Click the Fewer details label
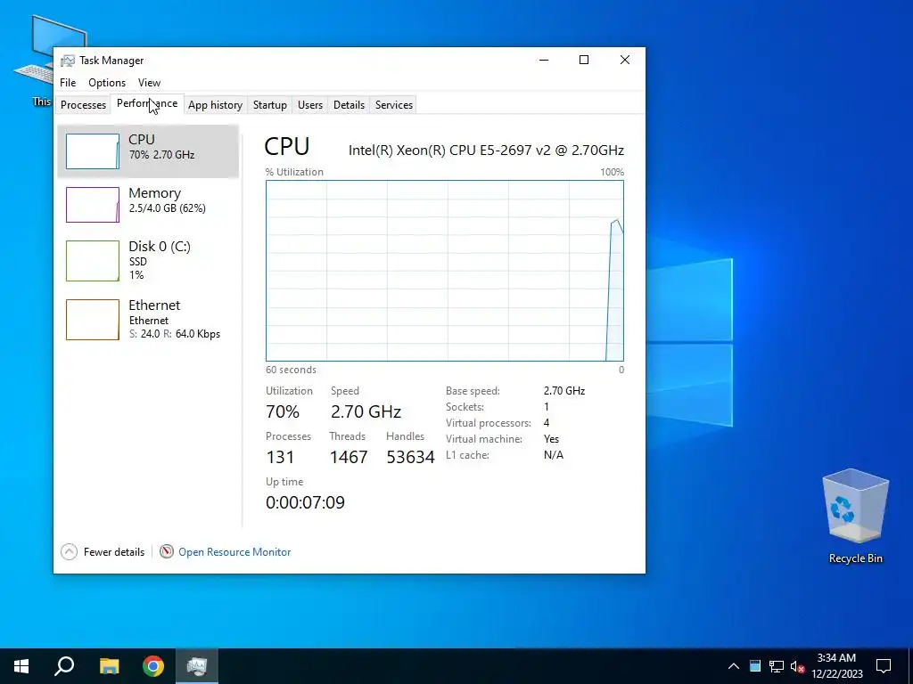 click(114, 552)
